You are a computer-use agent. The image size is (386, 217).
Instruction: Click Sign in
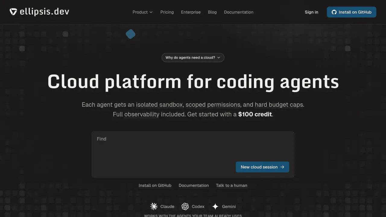tap(312, 12)
